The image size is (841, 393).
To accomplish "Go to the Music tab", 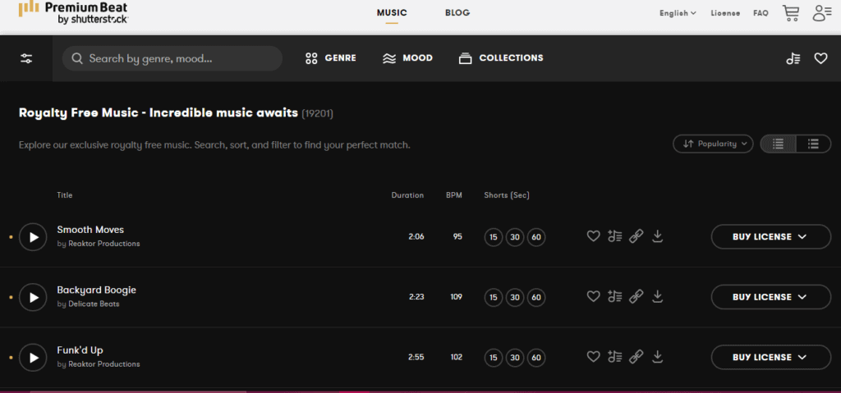I will (392, 13).
